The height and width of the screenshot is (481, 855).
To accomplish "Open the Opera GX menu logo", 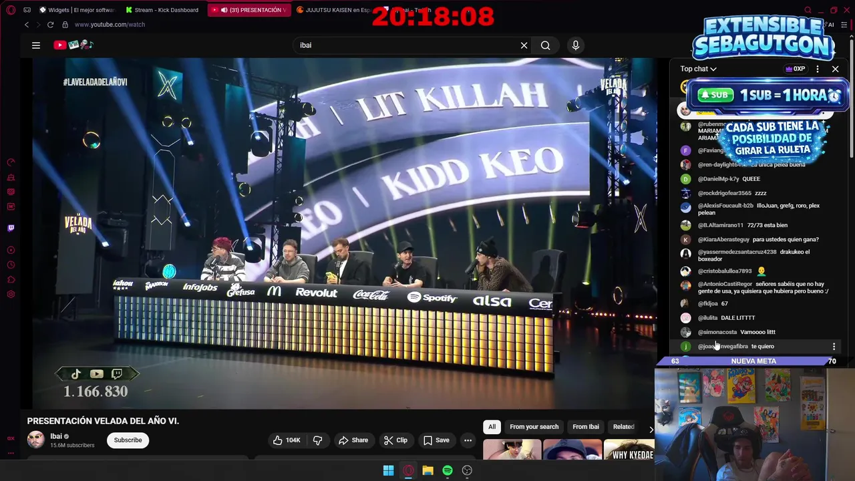I will [x=9, y=10].
